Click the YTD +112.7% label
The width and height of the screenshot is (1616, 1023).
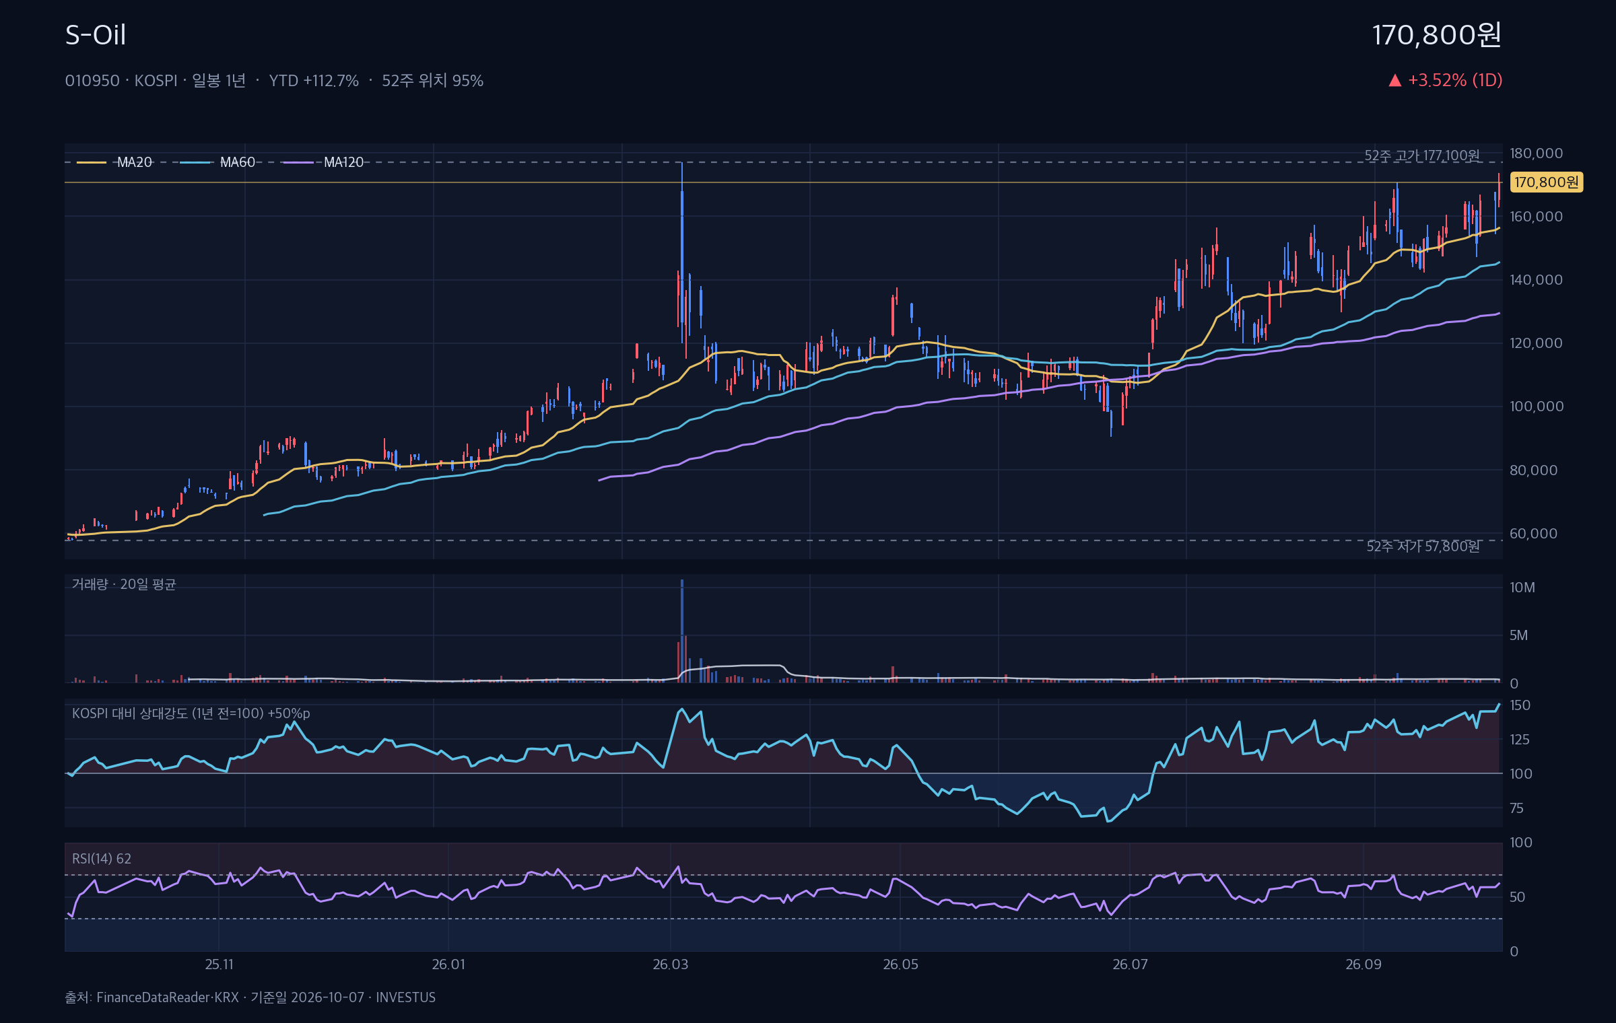(x=314, y=81)
